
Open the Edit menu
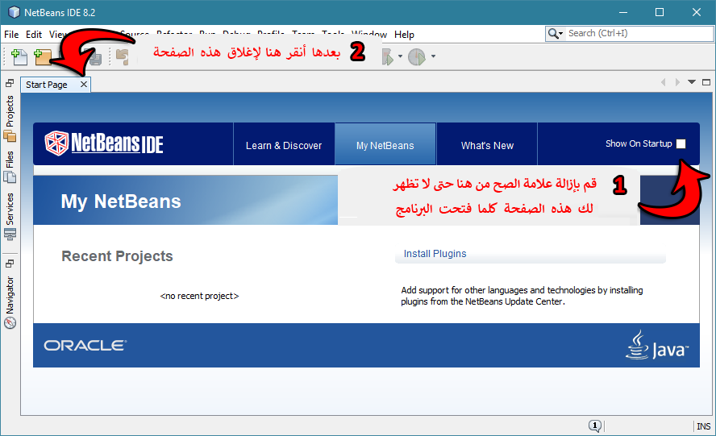coord(34,34)
